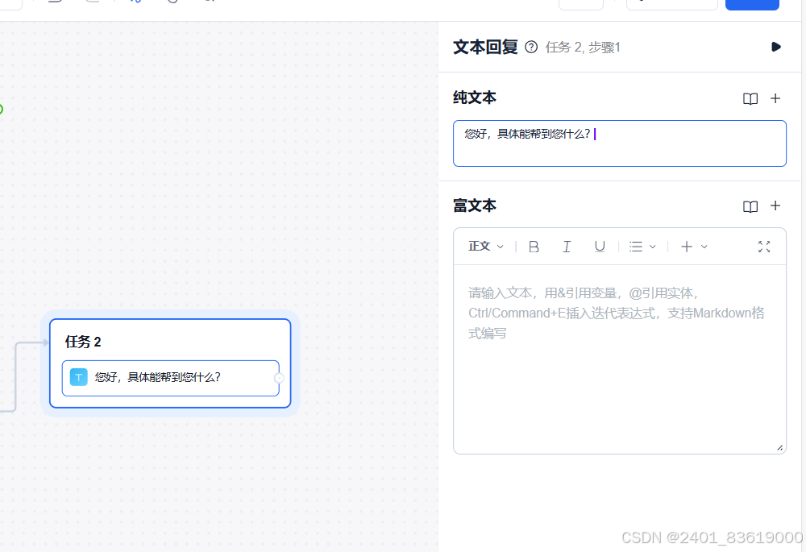The width and height of the screenshot is (806, 552).
Task: Add a rich text entry with 富文本 plus
Action: pyautogui.click(x=775, y=205)
